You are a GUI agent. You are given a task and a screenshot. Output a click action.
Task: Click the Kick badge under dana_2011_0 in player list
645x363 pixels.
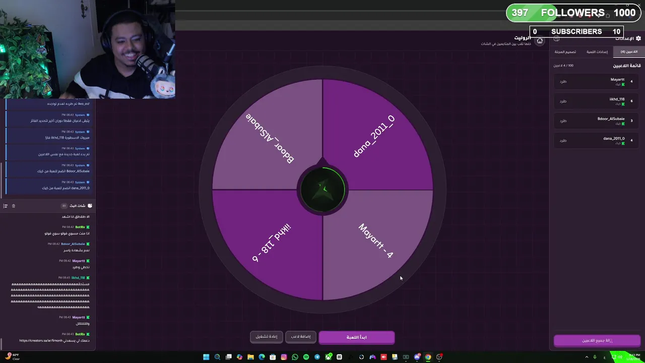click(623, 143)
